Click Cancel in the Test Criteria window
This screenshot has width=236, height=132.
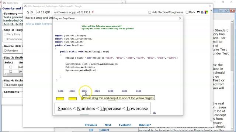[104, 130]
